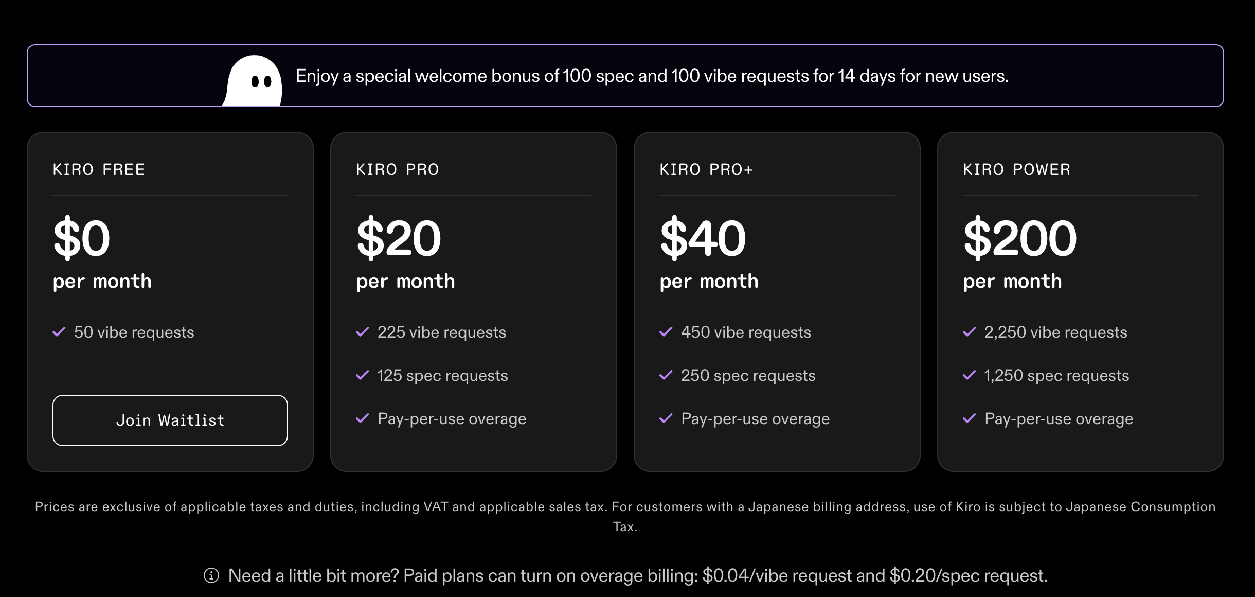The image size is (1255, 597).
Task: Select the Kiro Pro plan heading
Action: [x=398, y=169]
